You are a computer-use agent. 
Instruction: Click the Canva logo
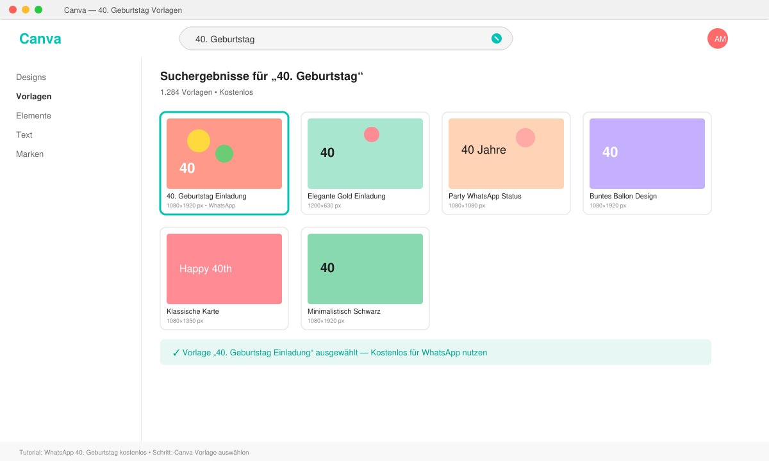[40, 38]
